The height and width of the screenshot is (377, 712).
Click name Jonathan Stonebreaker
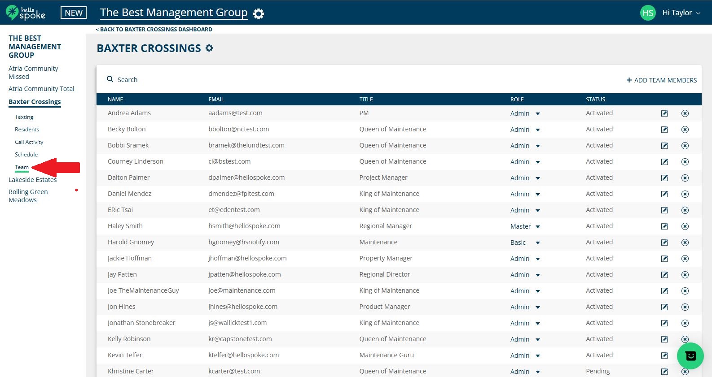click(x=141, y=323)
